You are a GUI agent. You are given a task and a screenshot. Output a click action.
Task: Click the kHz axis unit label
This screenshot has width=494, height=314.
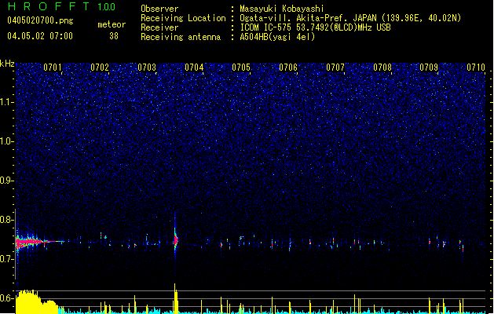[x=7, y=64]
